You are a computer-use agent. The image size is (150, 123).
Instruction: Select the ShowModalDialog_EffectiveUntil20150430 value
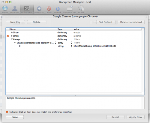coord(95,46)
